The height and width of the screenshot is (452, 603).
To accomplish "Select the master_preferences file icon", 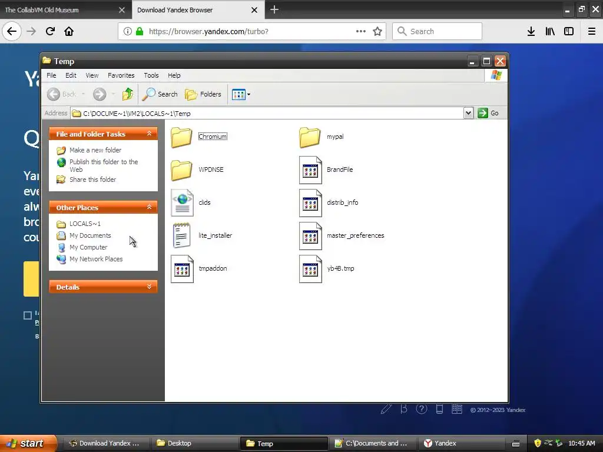I will (x=310, y=236).
